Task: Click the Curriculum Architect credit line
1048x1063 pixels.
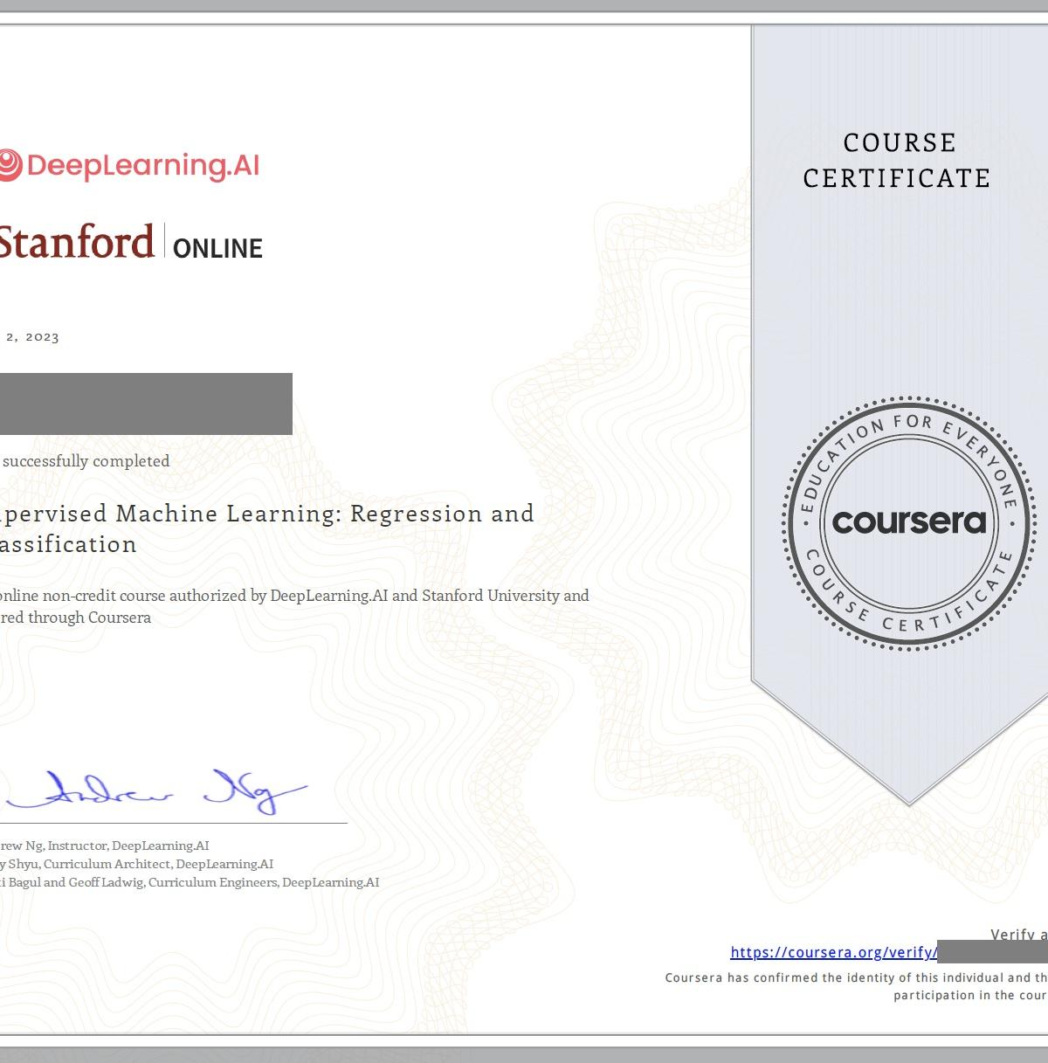Action: [x=136, y=864]
